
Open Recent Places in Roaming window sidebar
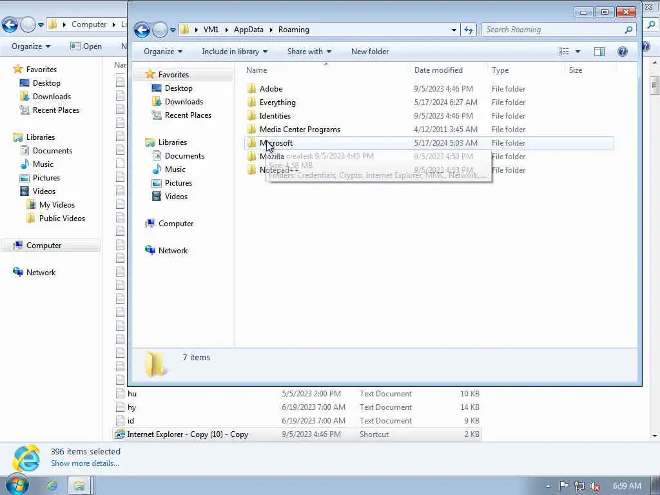coord(188,115)
